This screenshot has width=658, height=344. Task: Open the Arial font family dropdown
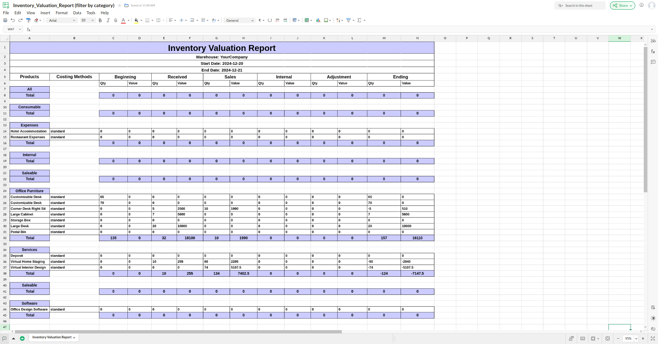pyautogui.click(x=62, y=20)
